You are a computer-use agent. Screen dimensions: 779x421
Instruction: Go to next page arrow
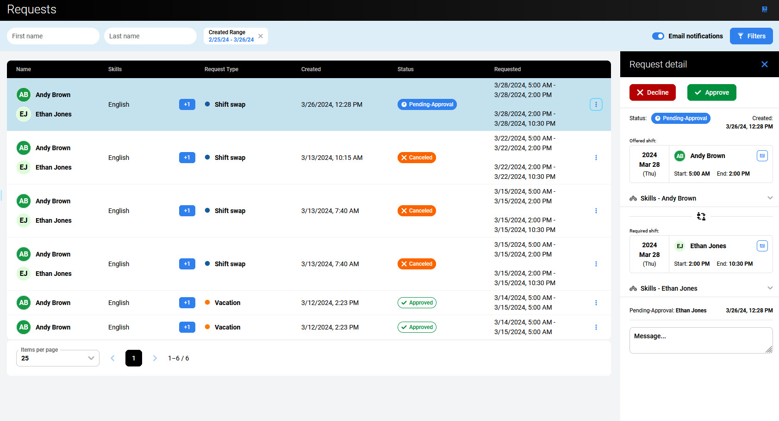pos(155,358)
